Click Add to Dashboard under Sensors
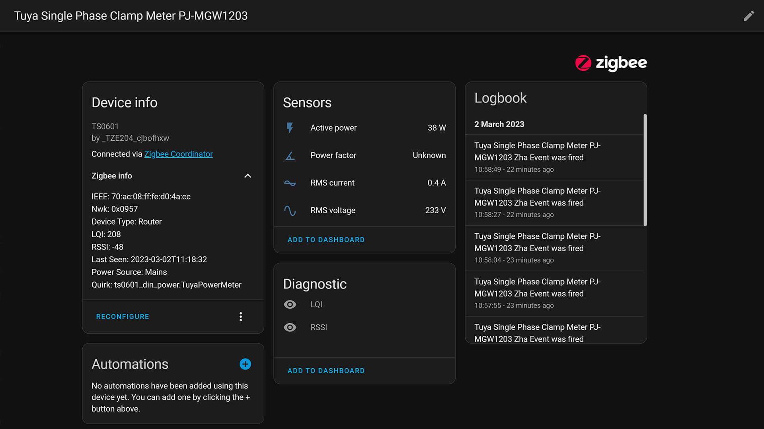Viewport: 764px width, 429px height. click(x=326, y=240)
